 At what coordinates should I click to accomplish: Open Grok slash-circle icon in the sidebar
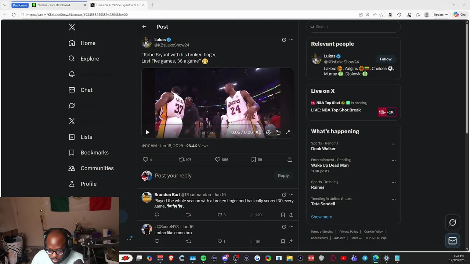(72, 106)
